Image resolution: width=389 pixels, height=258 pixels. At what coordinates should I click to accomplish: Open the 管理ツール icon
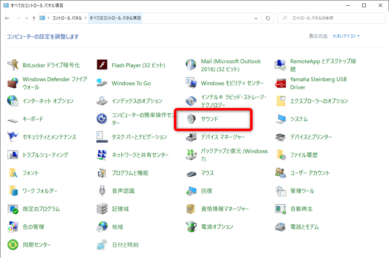tap(280, 191)
